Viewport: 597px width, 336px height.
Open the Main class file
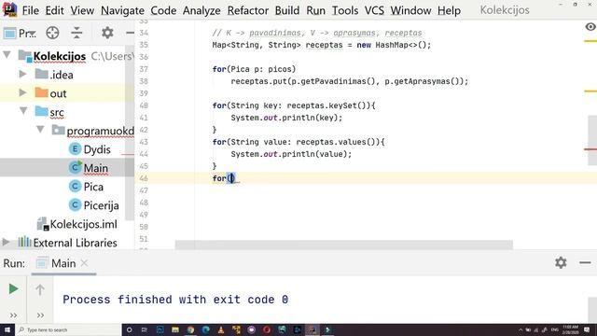(x=95, y=168)
